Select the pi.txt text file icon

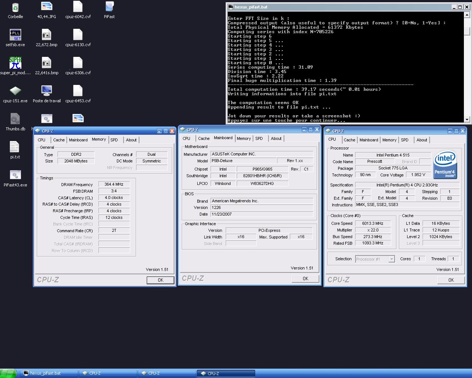(15, 147)
